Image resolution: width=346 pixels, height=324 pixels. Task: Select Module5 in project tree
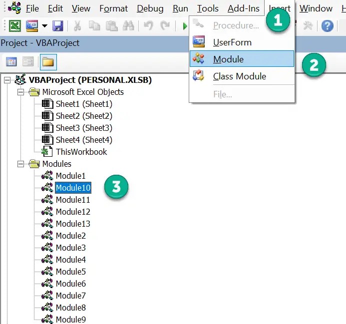point(70,272)
